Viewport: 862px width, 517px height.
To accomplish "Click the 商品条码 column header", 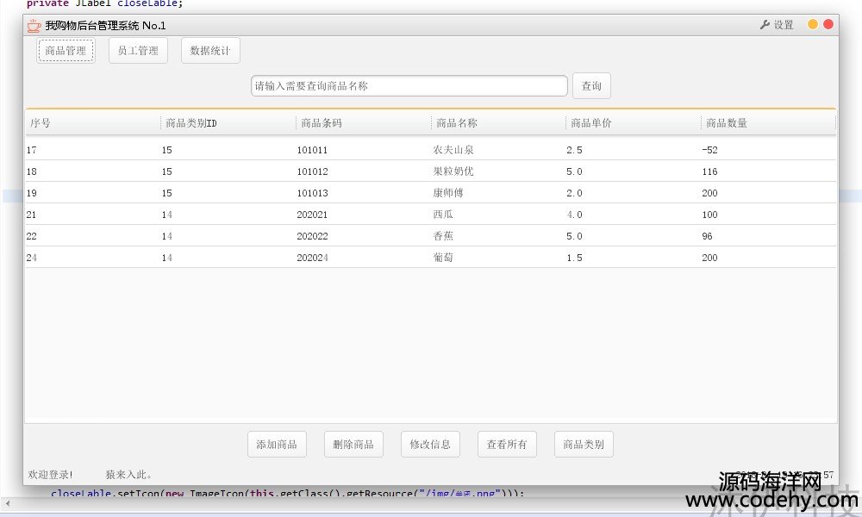I will [364, 123].
